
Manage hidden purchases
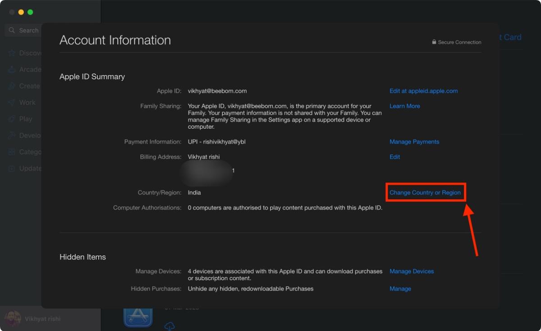tap(400, 288)
